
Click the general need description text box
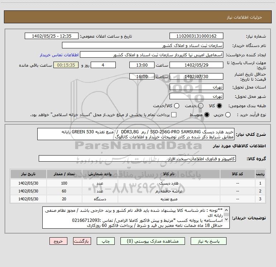tap(136, 134)
